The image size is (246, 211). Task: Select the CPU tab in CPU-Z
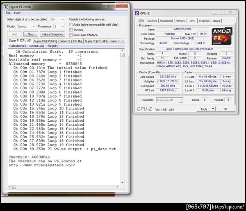141,20
